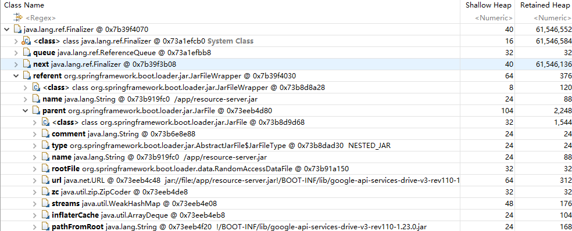The width and height of the screenshot is (572, 231).
Task: Expand the zc ZipCoder row
Action: 35,192
